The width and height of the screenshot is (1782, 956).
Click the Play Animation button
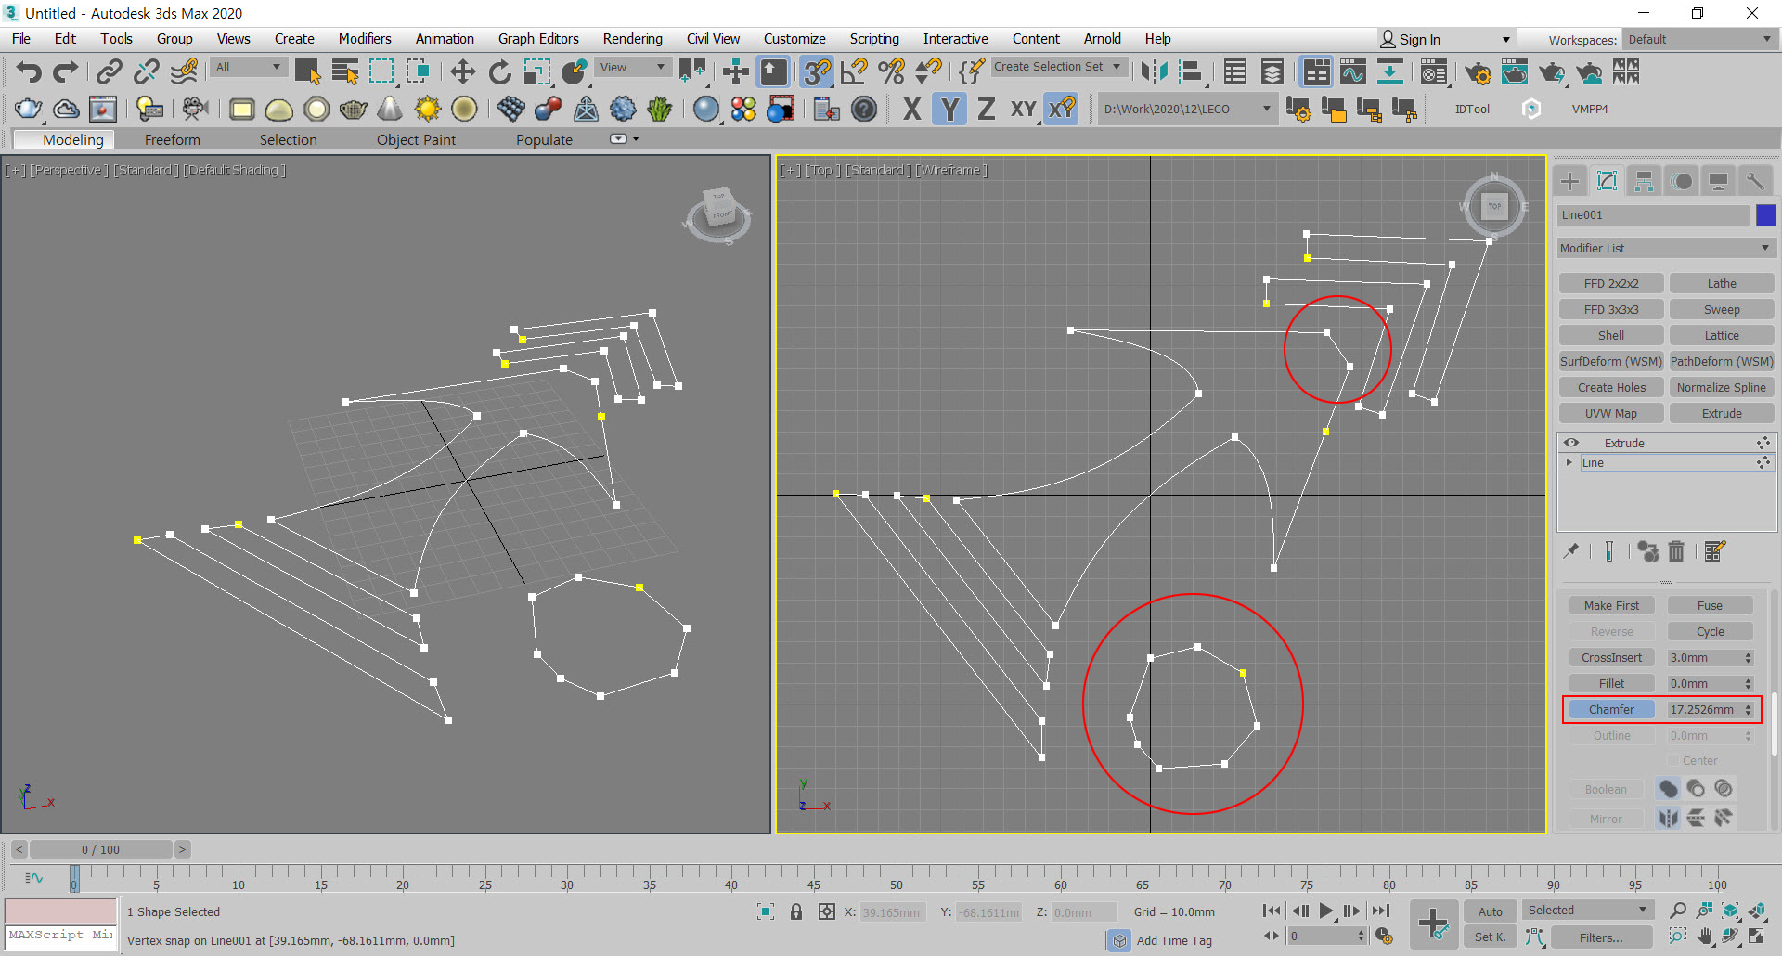1325,911
